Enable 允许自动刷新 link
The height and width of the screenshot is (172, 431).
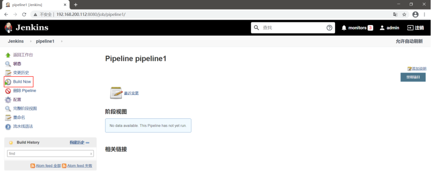[x=409, y=42]
